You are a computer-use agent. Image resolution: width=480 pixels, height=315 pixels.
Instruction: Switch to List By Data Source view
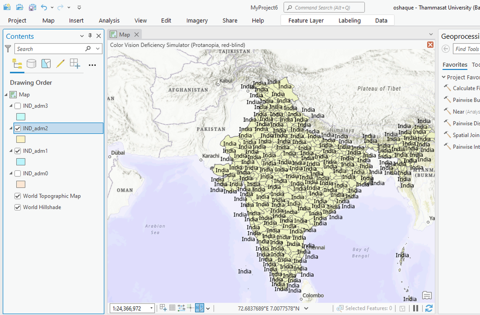31,64
